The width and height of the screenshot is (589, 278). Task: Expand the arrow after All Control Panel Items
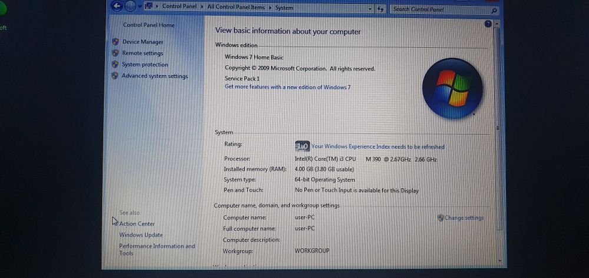[270, 8]
